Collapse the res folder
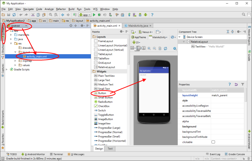Screen dimensions: 252x161 tap(11, 43)
